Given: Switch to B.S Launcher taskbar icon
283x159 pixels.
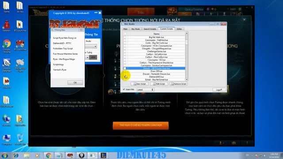Looking at the screenshot, I should coord(70,155).
